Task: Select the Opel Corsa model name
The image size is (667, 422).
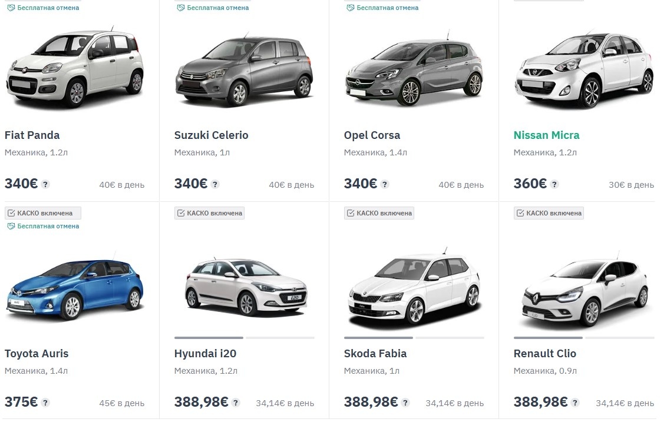Action: click(372, 135)
